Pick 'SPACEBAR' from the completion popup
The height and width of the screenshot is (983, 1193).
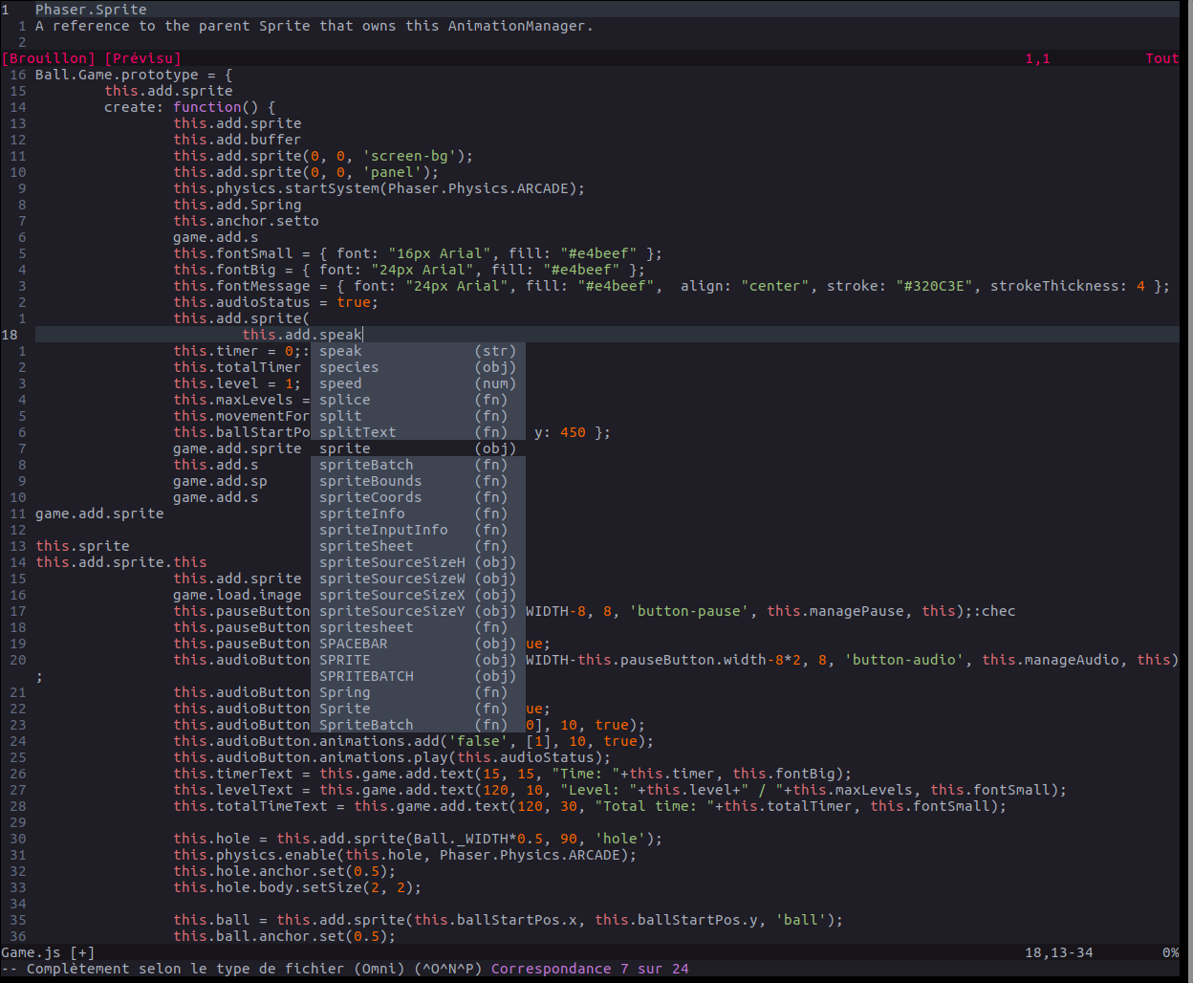418,644
